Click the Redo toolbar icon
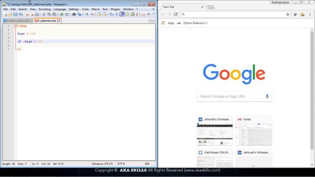The width and height of the screenshot is (315, 177). click(x=67, y=14)
